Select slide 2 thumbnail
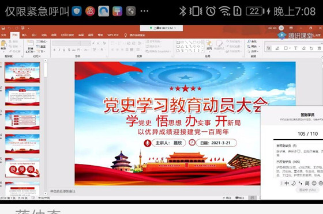Screen dimensions: 323x214 pos(22,96)
